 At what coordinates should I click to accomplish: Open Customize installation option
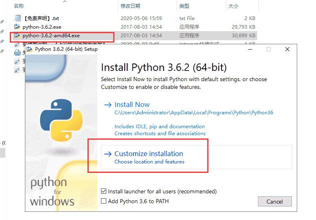coord(149,154)
